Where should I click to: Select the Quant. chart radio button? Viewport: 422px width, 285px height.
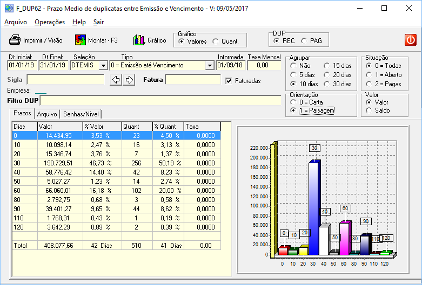tap(215, 41)
